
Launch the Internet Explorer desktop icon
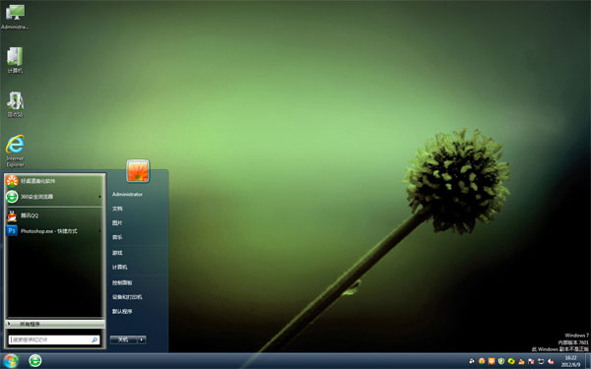pyautogui.click(x=15, y=151)
